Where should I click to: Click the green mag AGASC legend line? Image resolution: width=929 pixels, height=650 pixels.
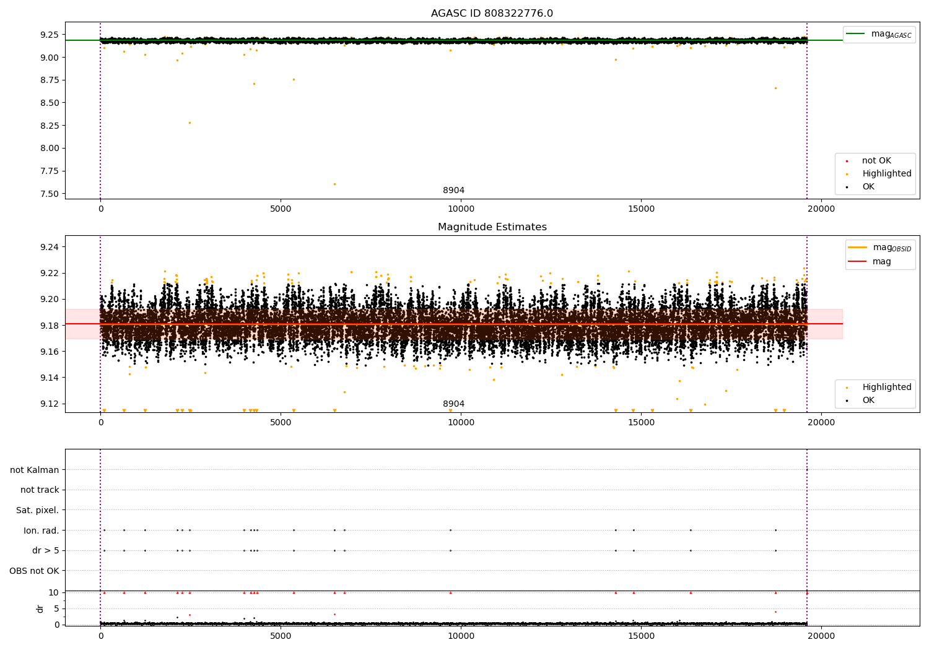[857, 34]
